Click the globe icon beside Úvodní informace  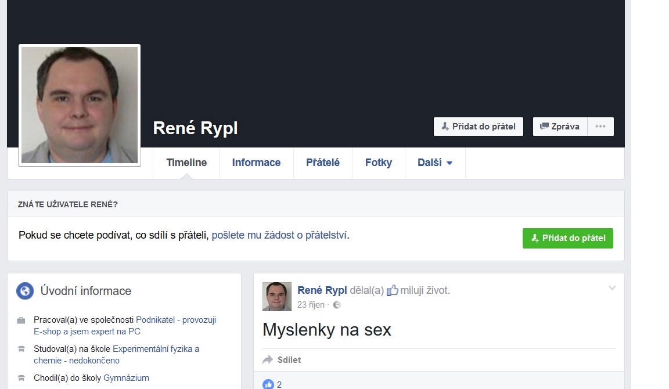[x=25, y=291]
